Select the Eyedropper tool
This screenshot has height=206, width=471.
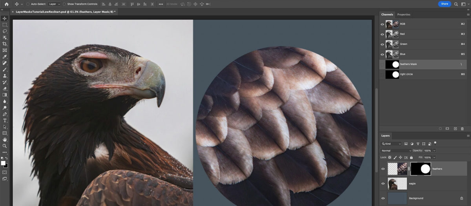[5, 57]
